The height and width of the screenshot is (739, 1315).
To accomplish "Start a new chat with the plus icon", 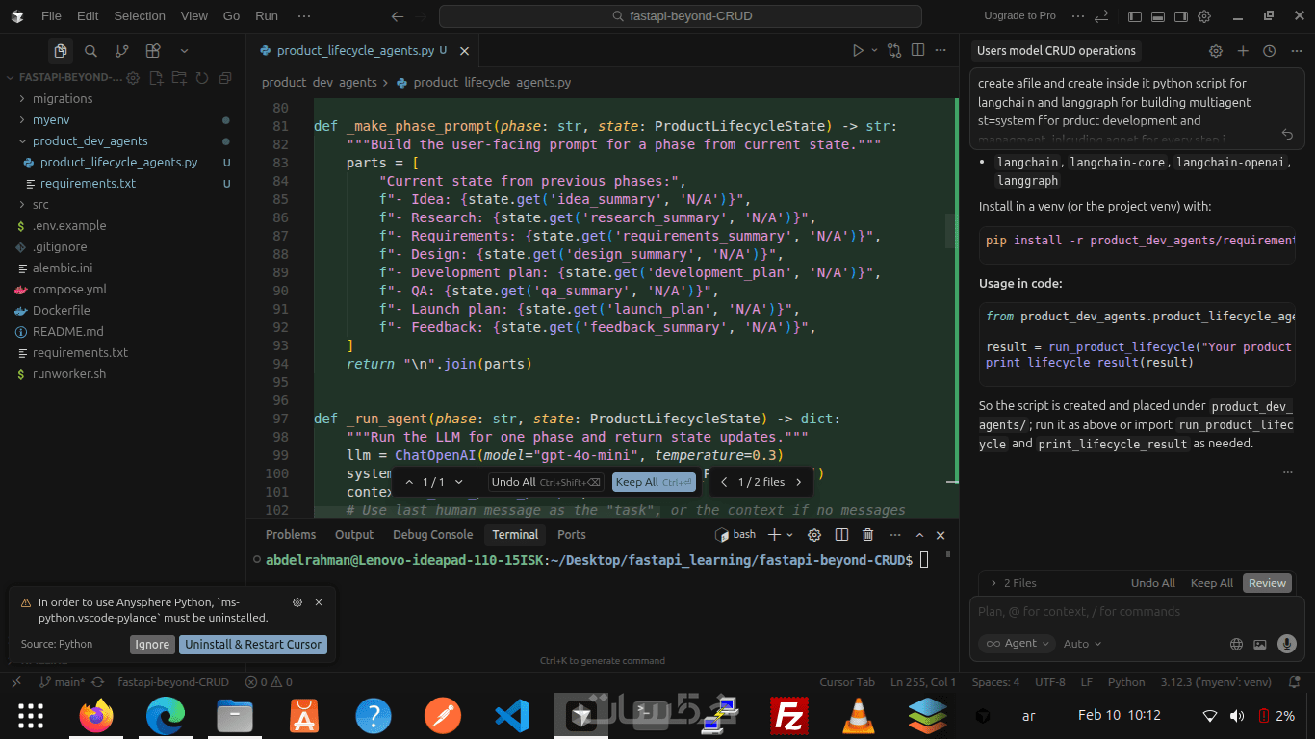I will tap(1243, 51).
